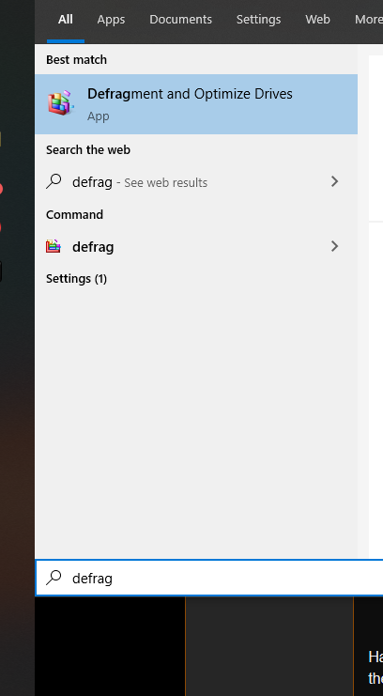
Task: Open the defrag See web results entry
Action: [196, 182]
